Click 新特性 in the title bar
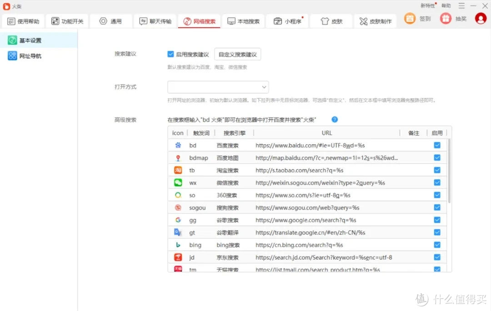Viewport: 491px width, 311px height. pyautogui.click(x=428, y=5)
